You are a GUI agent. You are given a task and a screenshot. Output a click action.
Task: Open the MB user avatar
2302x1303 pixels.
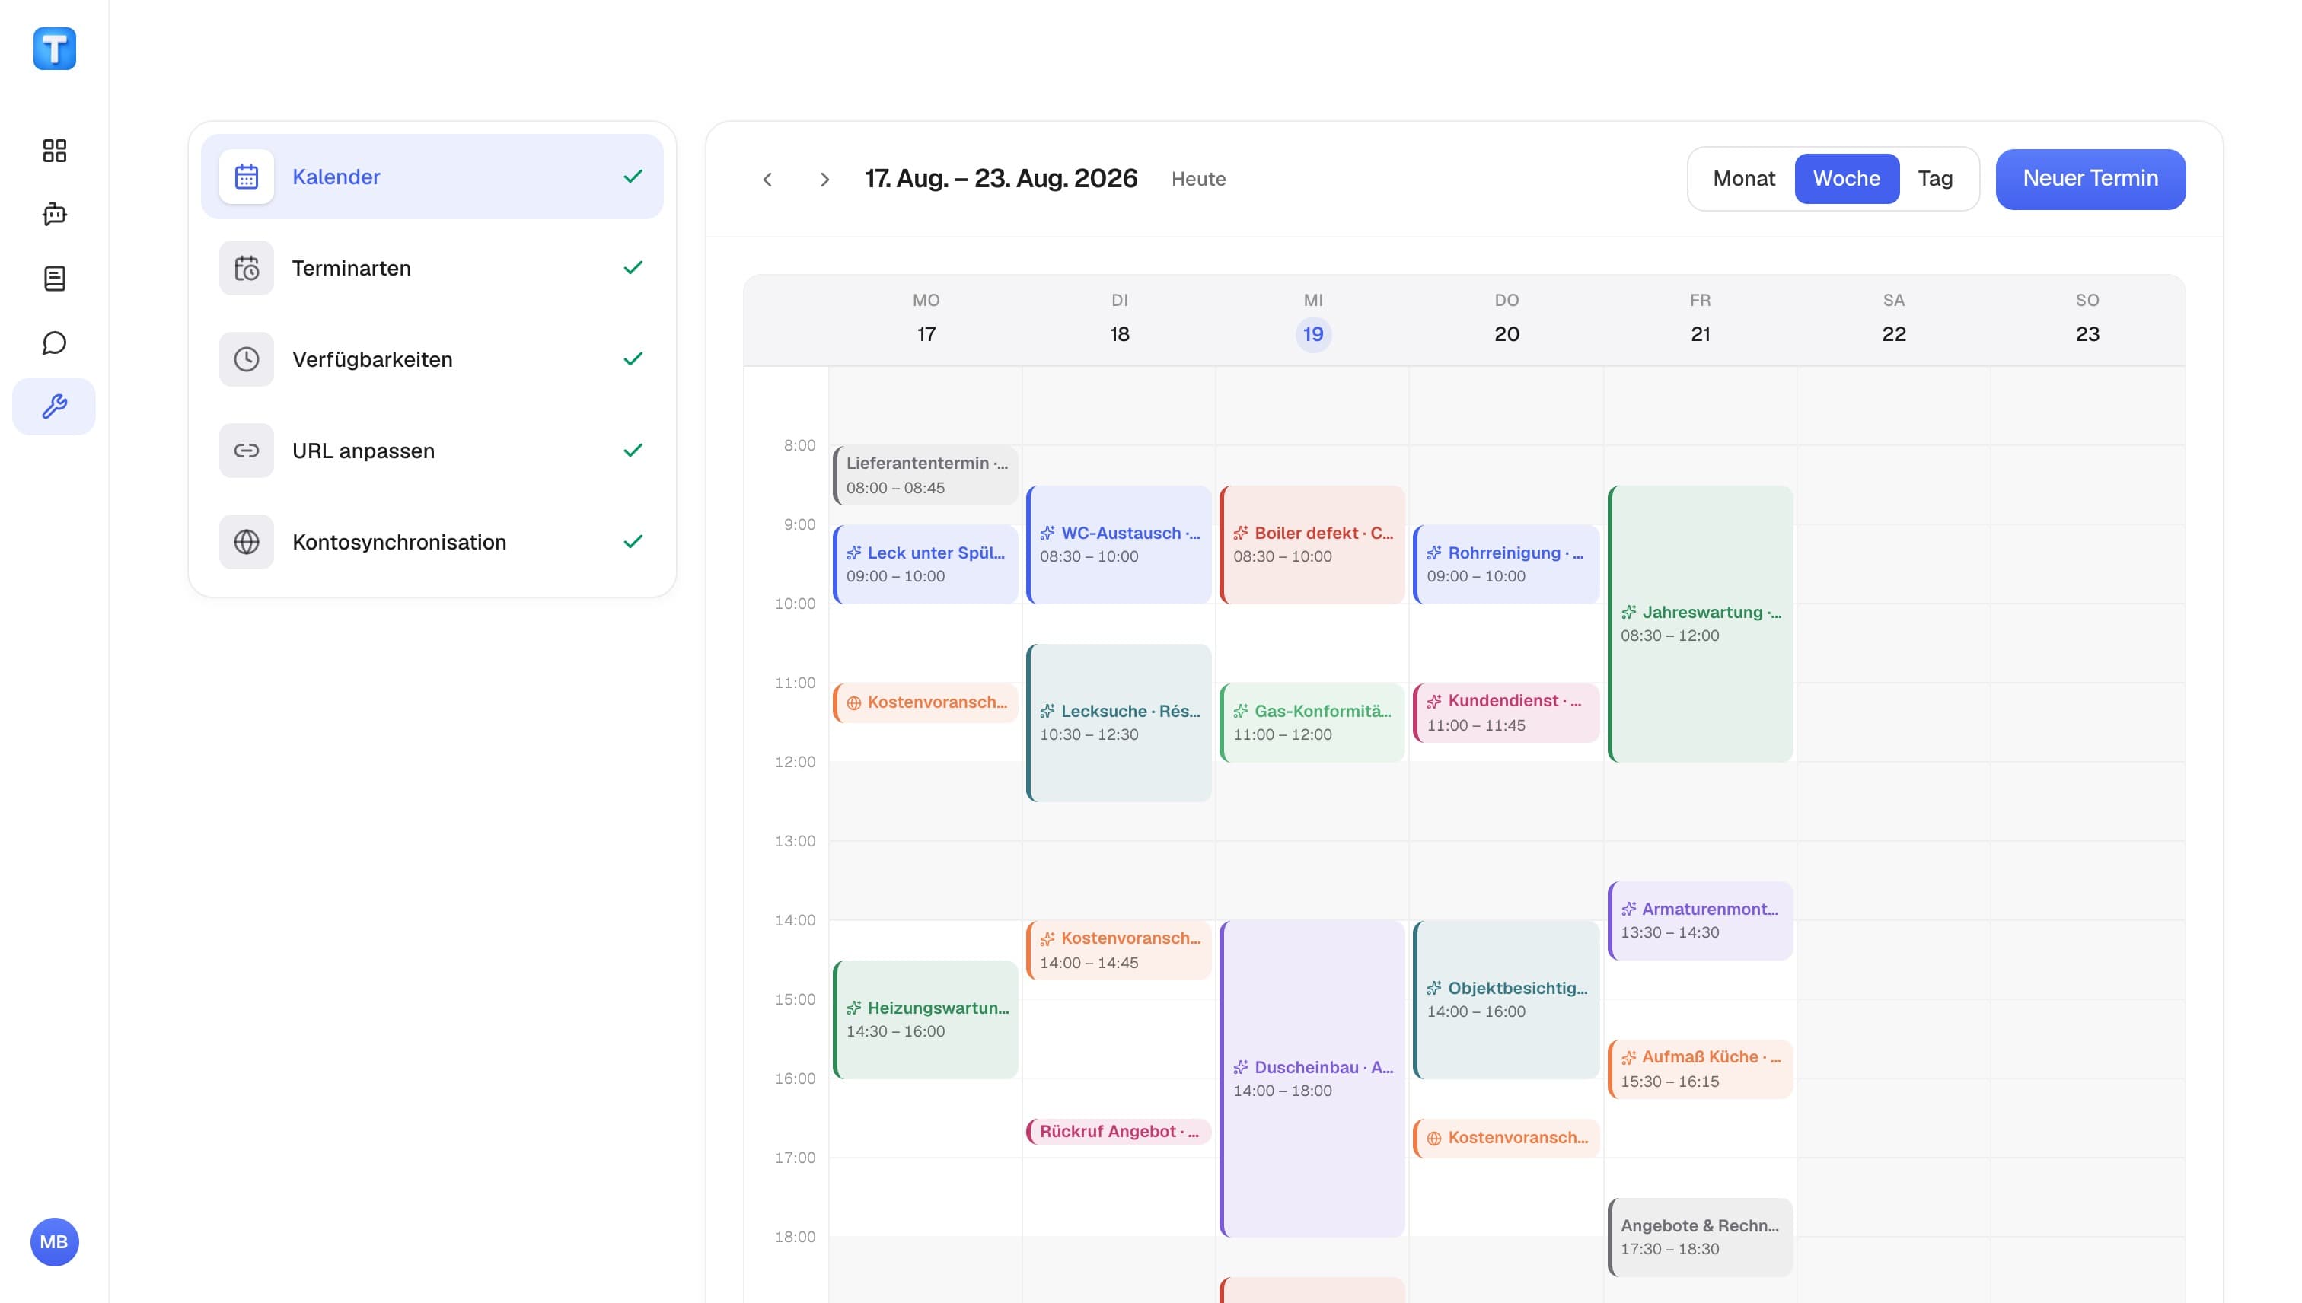point(55,1242)
